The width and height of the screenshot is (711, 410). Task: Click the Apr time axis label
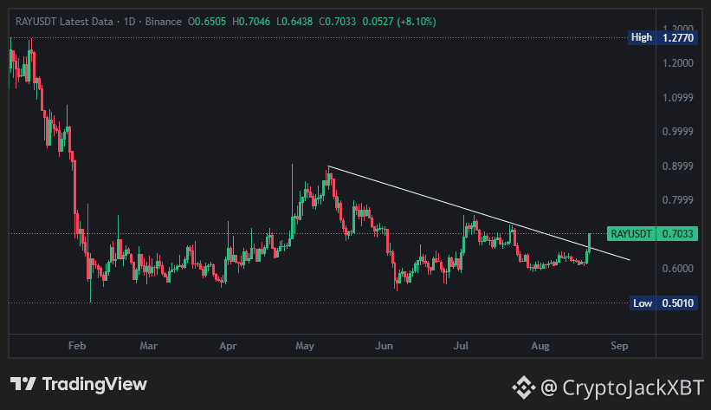click(x=228, y=346)
